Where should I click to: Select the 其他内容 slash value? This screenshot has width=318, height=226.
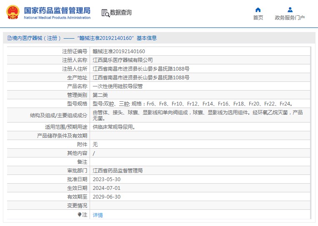[94, 153]
